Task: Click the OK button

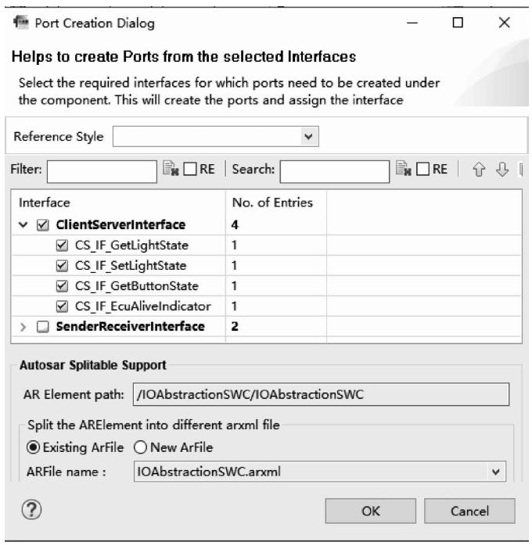Action: [371, 511]
